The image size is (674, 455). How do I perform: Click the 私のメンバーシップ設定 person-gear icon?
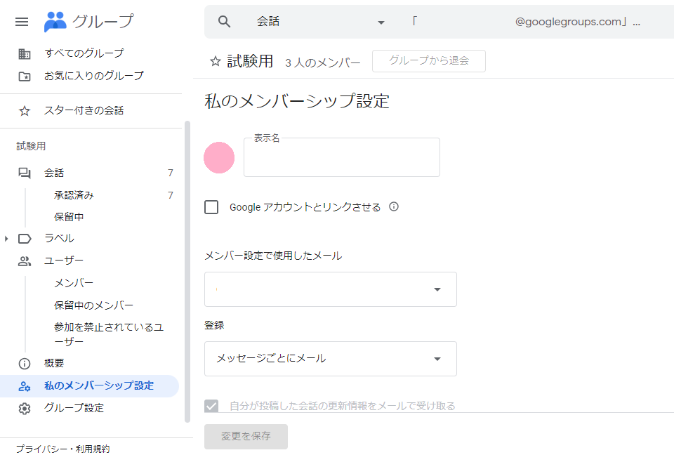click(25, 386)
